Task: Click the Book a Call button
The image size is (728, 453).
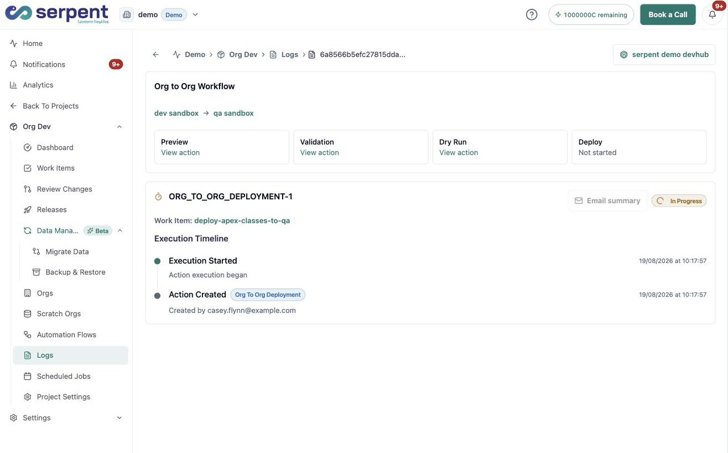Action: tap(668, 15)
